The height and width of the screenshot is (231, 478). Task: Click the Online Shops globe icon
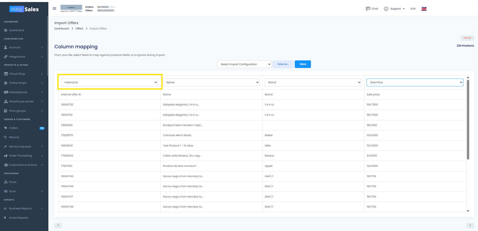pos(6,83)
